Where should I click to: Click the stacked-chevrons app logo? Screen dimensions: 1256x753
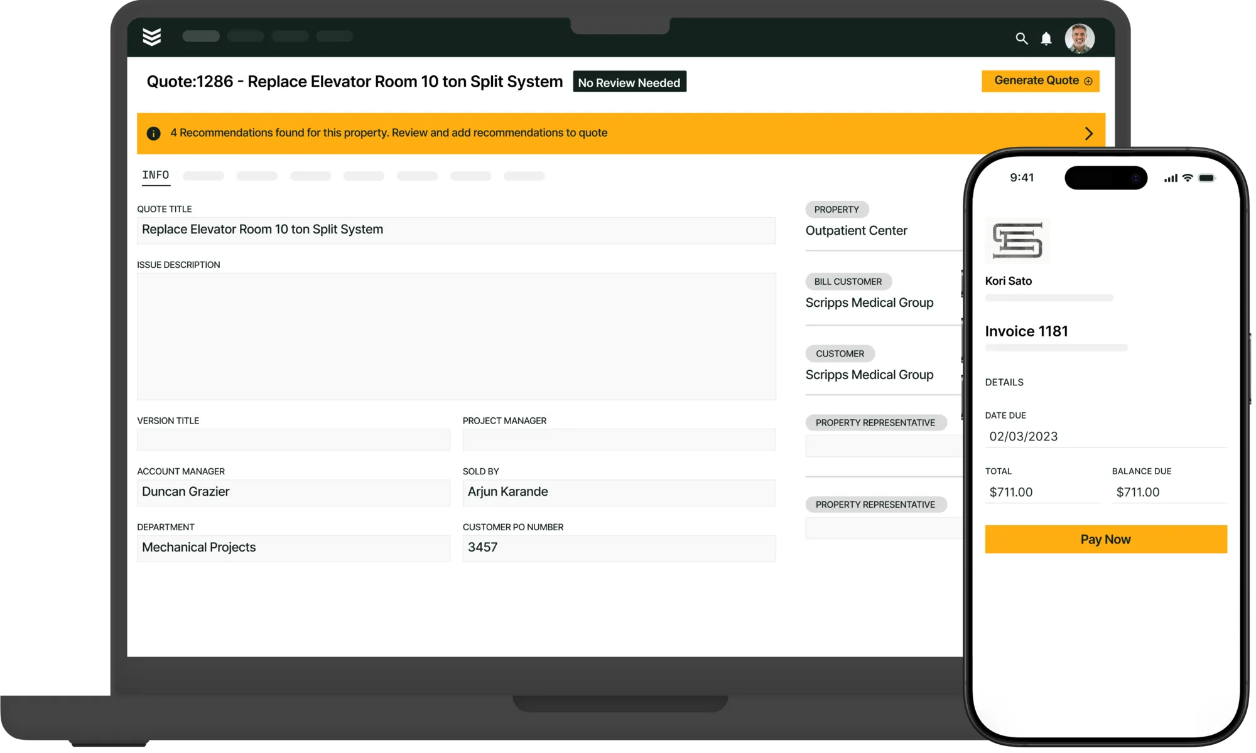pos(152,37)
